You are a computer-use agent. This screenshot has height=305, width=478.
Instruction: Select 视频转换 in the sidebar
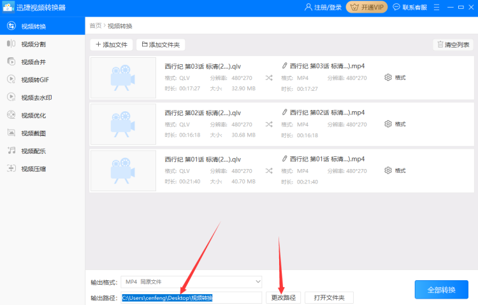click(x=42, y=26)
